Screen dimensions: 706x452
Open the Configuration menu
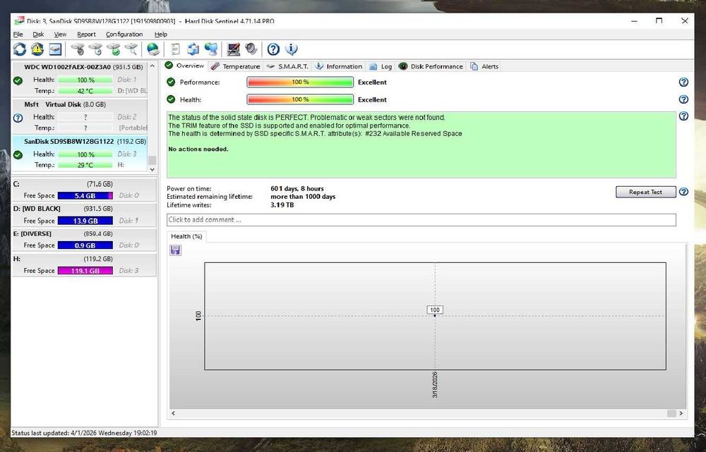point(124,34)
